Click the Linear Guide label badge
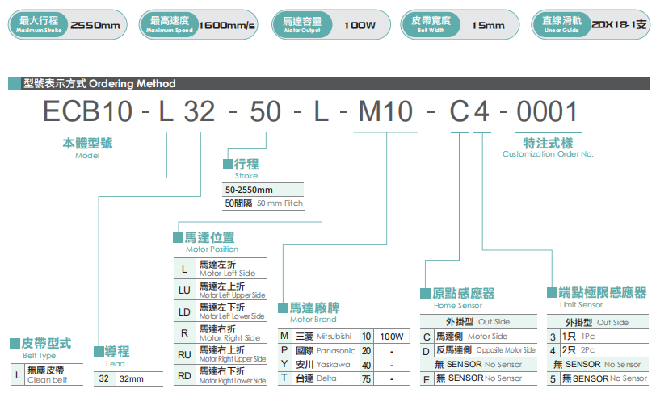Image resolution: width=656 pixels, height=393 pixels. point(561,25)
